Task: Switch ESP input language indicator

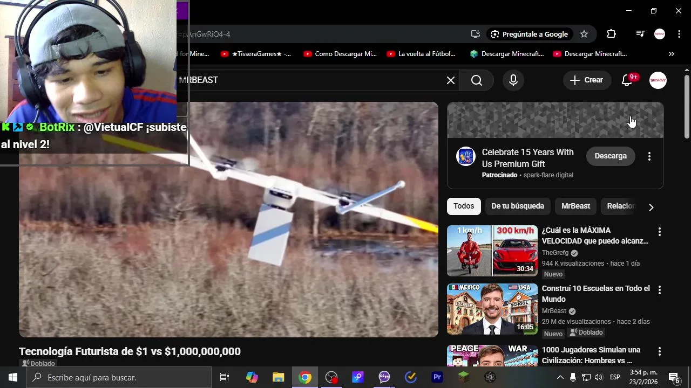Action: click(615, 377)
